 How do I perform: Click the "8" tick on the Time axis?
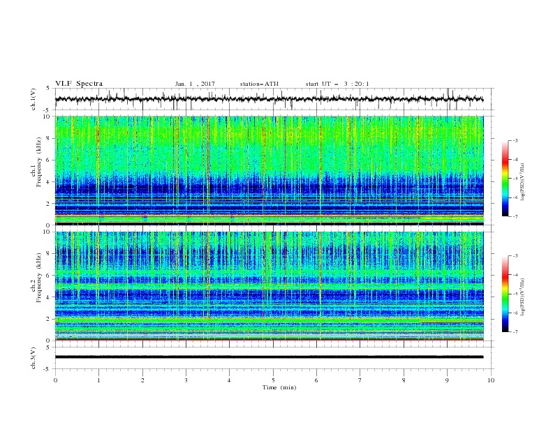(404, 380)
